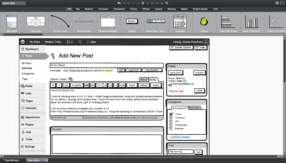Delete selection with the trash icon
The height and width of the screenshot is (163, 286).
(x=148, y=3)
